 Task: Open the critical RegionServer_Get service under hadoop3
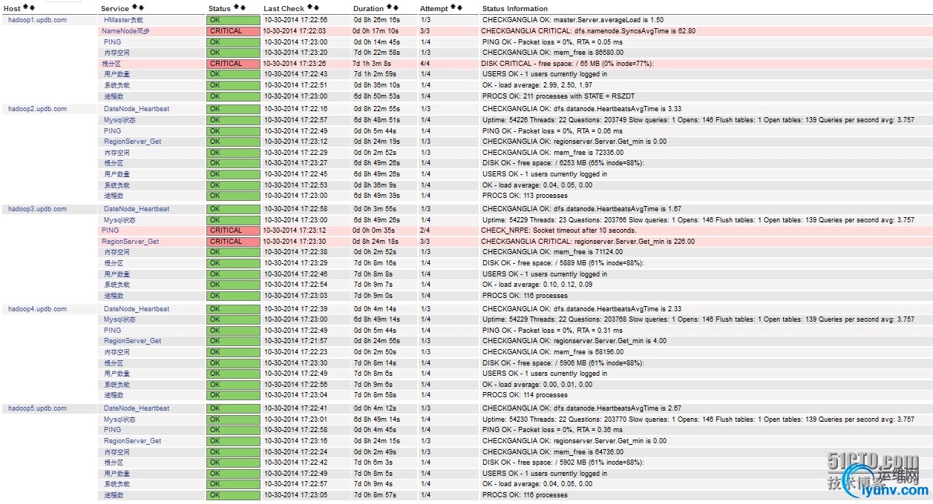click(x=130, y=242)
